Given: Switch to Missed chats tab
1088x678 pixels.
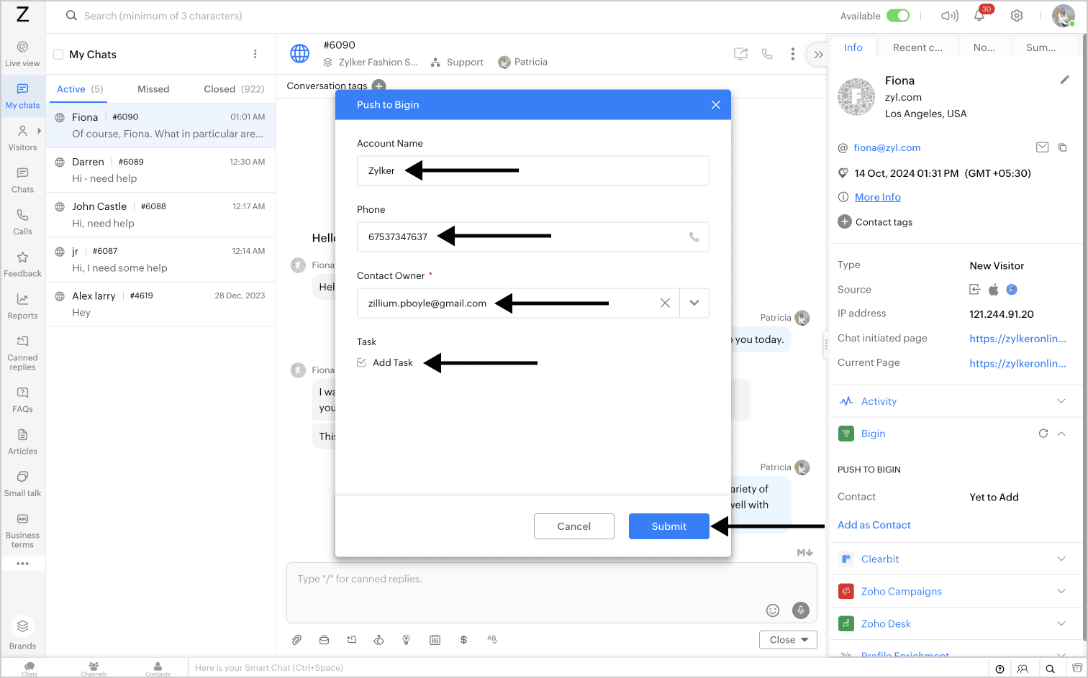Looking at the screenshot, I should click(153, 89).
